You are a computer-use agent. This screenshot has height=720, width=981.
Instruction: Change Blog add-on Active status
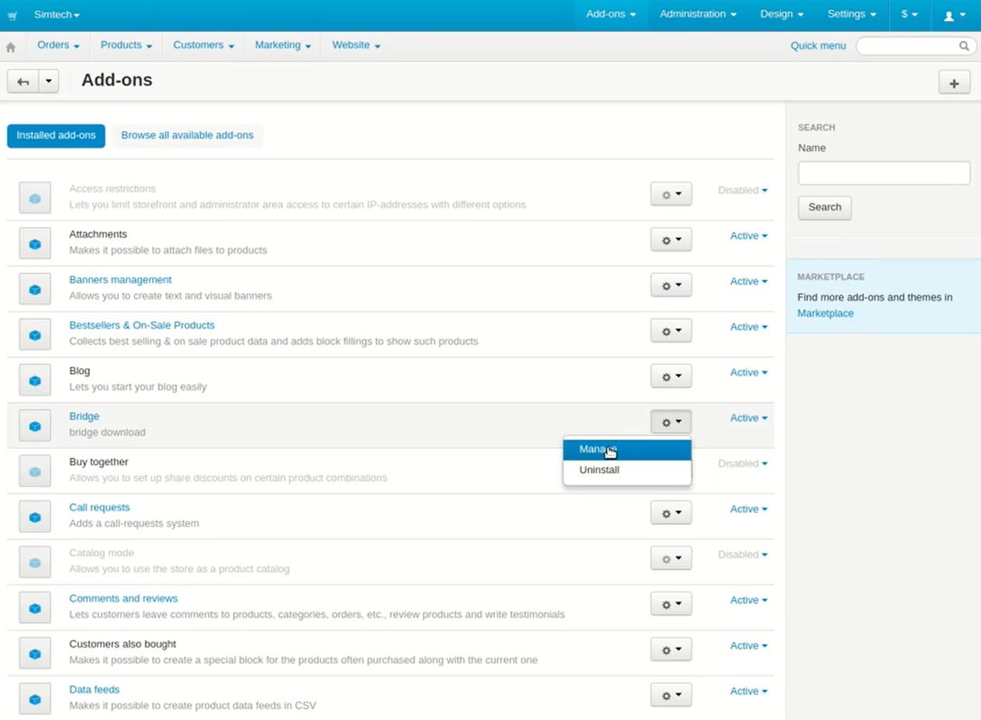click(x=748, y=373)
